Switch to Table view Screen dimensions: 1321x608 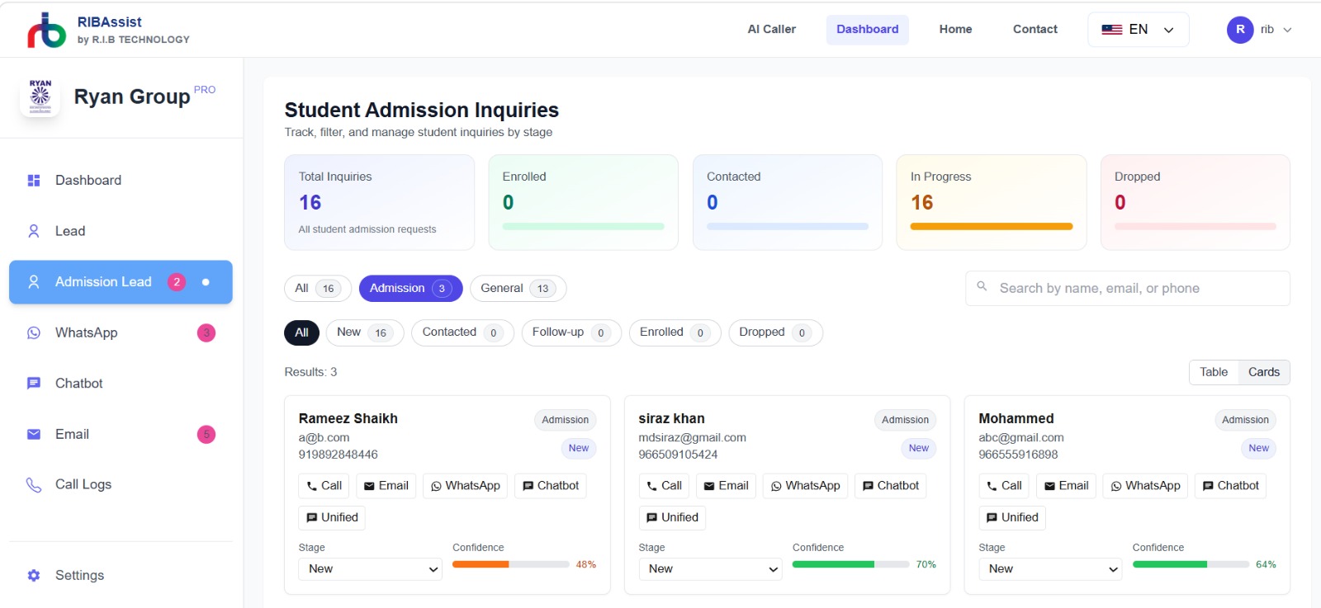pyautogui.click(x=1214, y=372)
